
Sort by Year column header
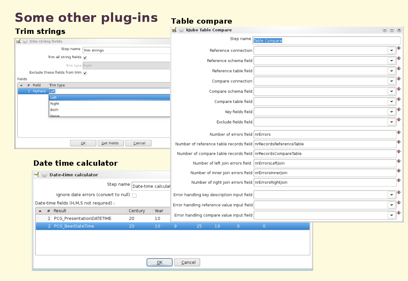pos(161,211)
